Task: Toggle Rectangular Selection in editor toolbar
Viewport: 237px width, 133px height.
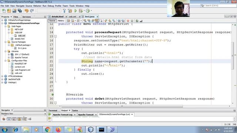Action: (101, 21)
